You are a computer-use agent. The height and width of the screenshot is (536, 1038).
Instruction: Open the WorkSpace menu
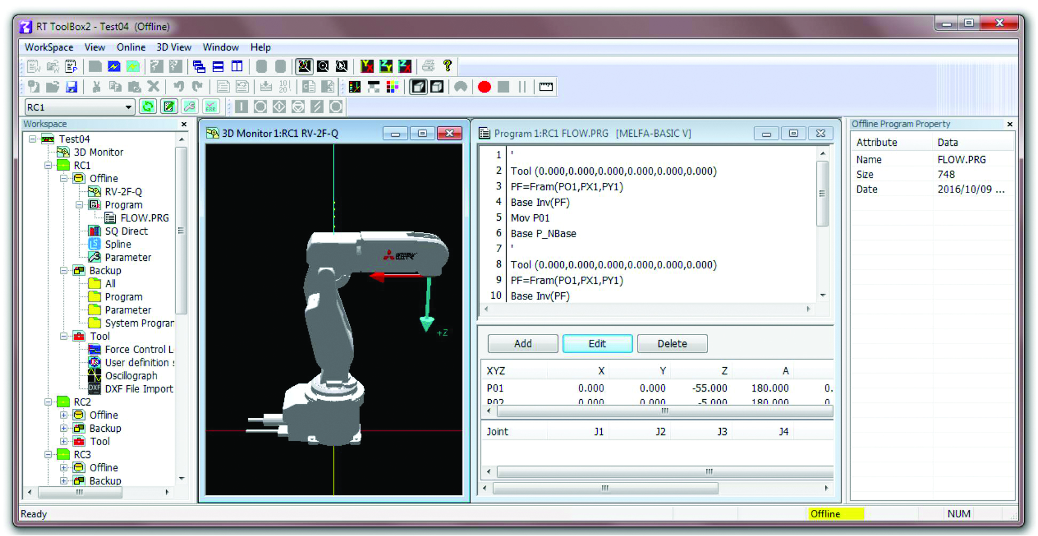coord(49,47)
